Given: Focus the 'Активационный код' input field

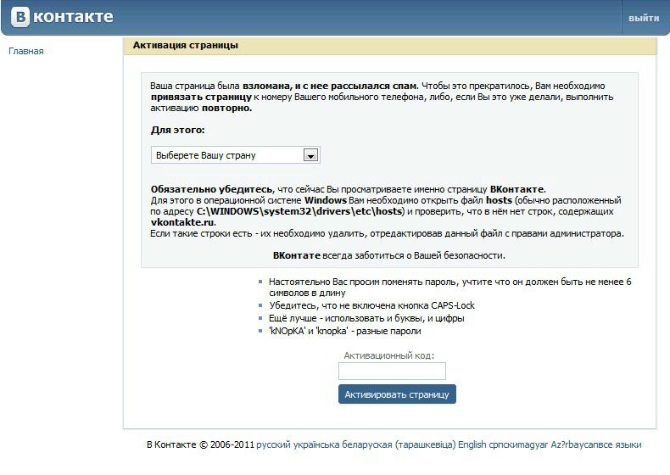Looking at the screenshot, I should pyautogui.click(x=392, y=371).
